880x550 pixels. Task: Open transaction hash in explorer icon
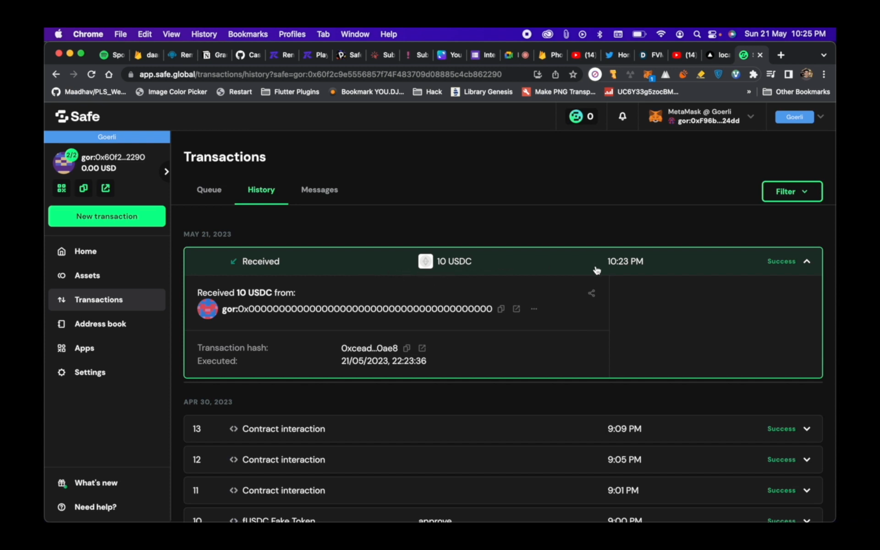pos(422,348)
